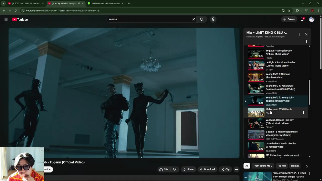Show more chips with right chevron
This screenshot has height=181, width=322.
pyautogui.click(x=307, y=166)
